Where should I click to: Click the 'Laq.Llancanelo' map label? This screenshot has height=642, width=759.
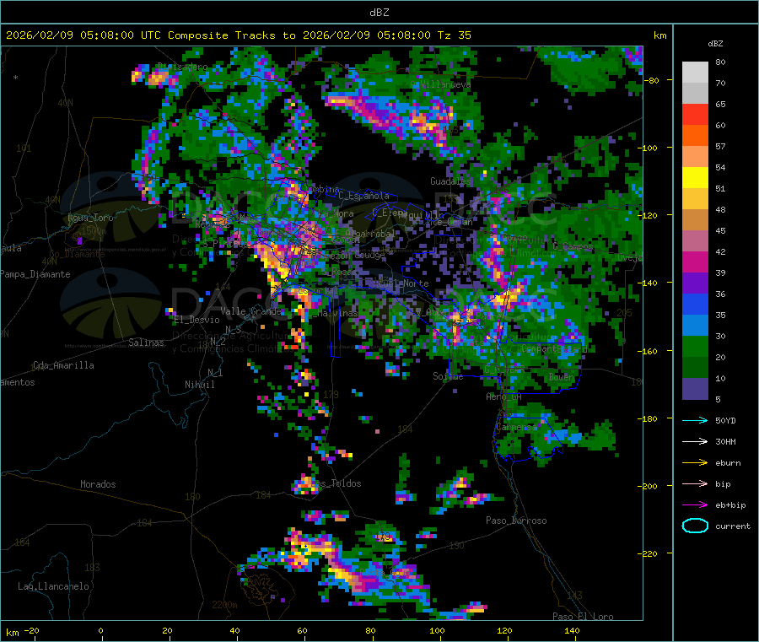(x=53, y=586)
